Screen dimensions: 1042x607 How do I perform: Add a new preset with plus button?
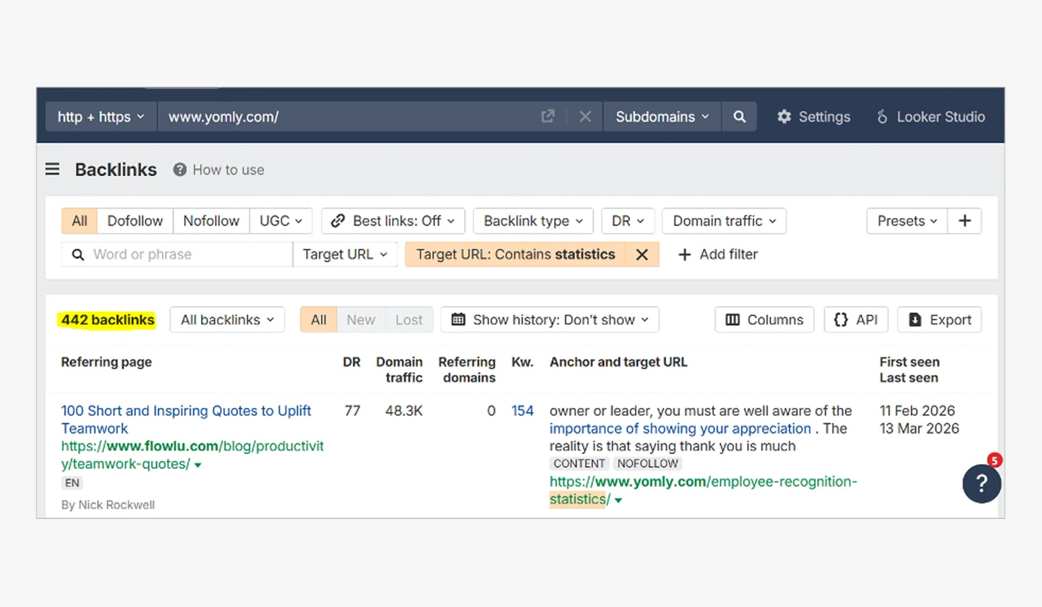pyautogui.click(x=964, y=221)
